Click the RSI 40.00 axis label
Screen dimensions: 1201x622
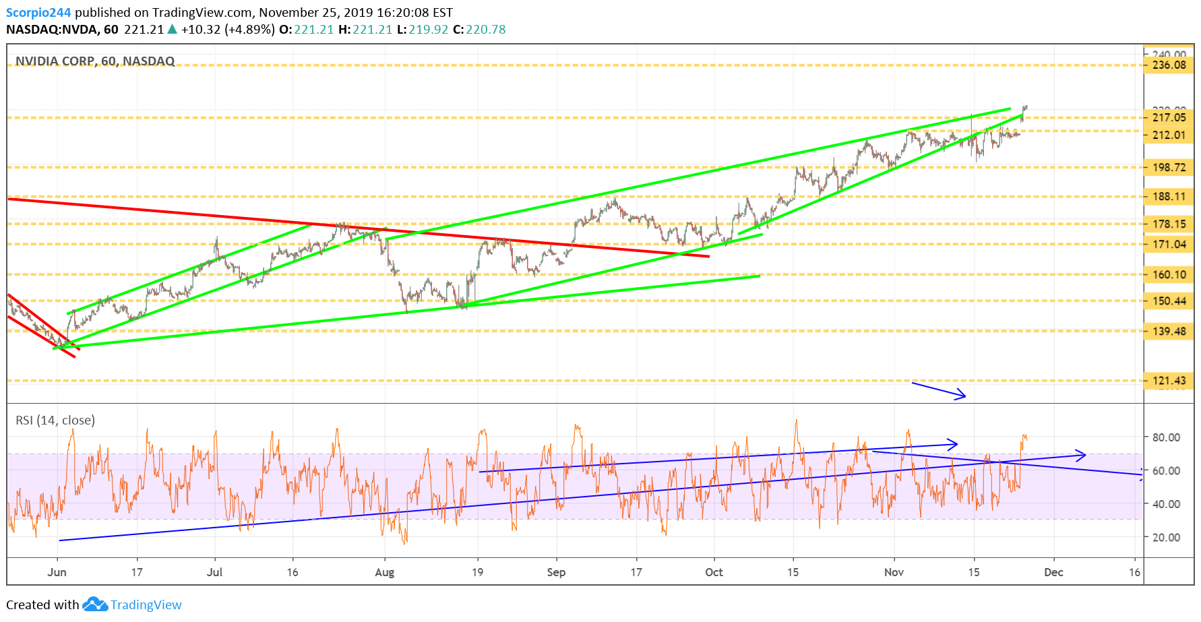tap(1166, 504)
